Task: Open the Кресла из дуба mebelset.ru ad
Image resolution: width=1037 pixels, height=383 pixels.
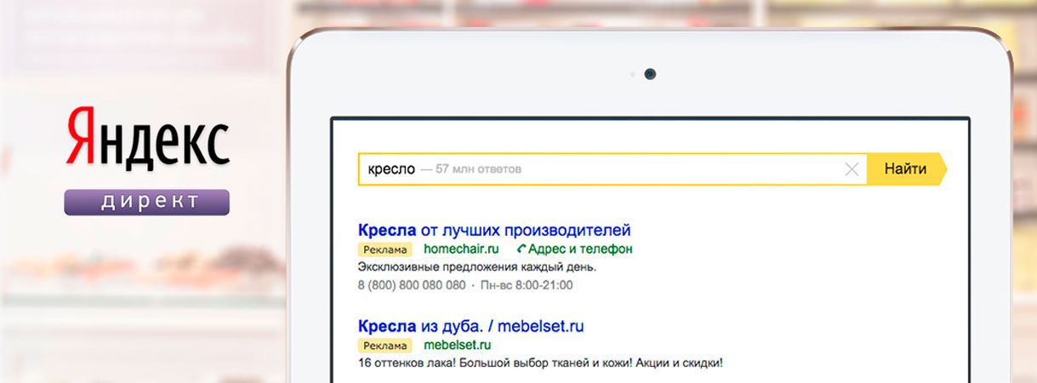Action: [470, 326]
